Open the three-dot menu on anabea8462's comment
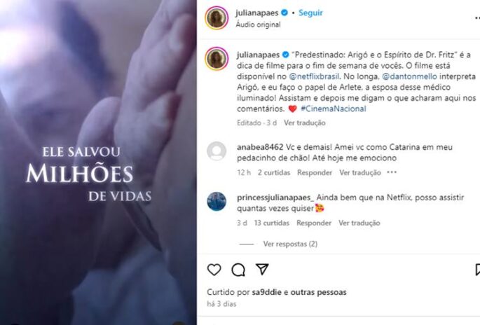Viewport: 480px width, 325px height. [392, 172]
